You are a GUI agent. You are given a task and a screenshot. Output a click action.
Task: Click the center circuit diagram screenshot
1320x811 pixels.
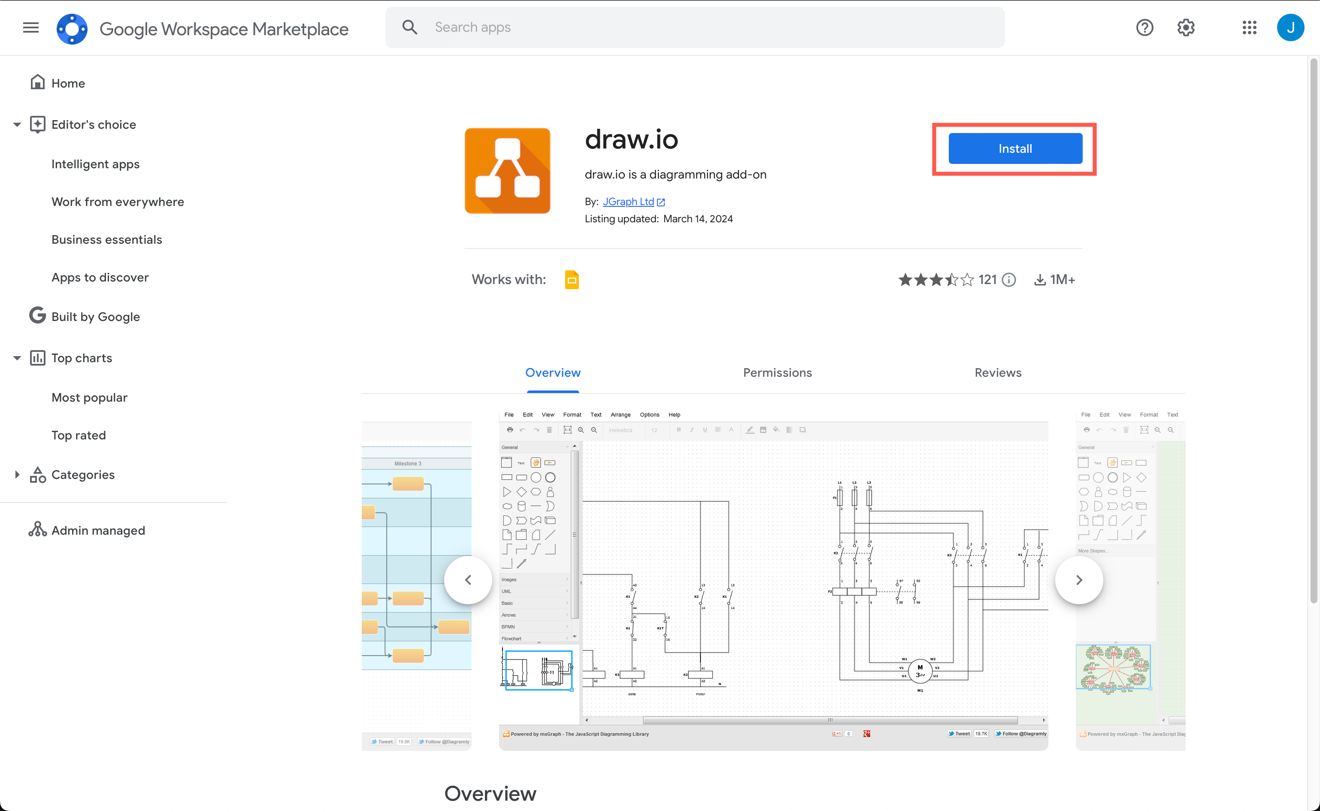(773, 579)
